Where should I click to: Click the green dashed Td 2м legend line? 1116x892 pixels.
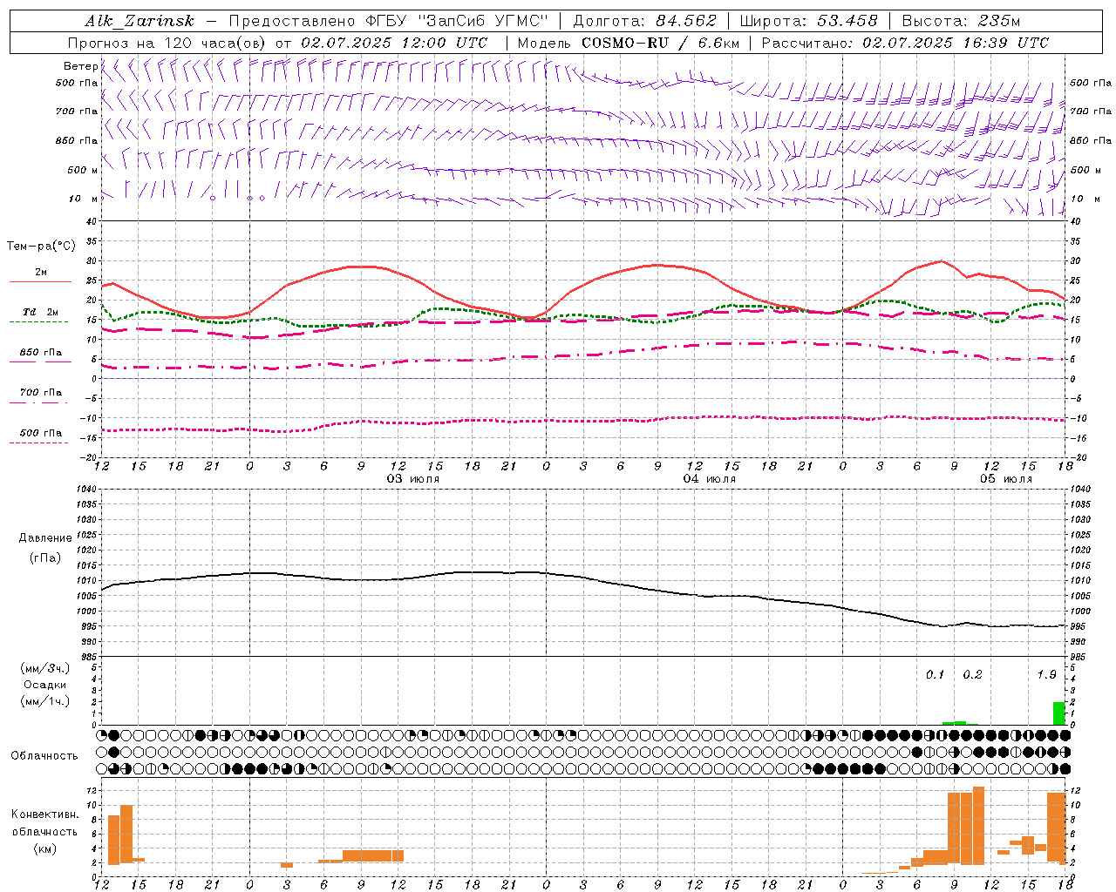38,321
